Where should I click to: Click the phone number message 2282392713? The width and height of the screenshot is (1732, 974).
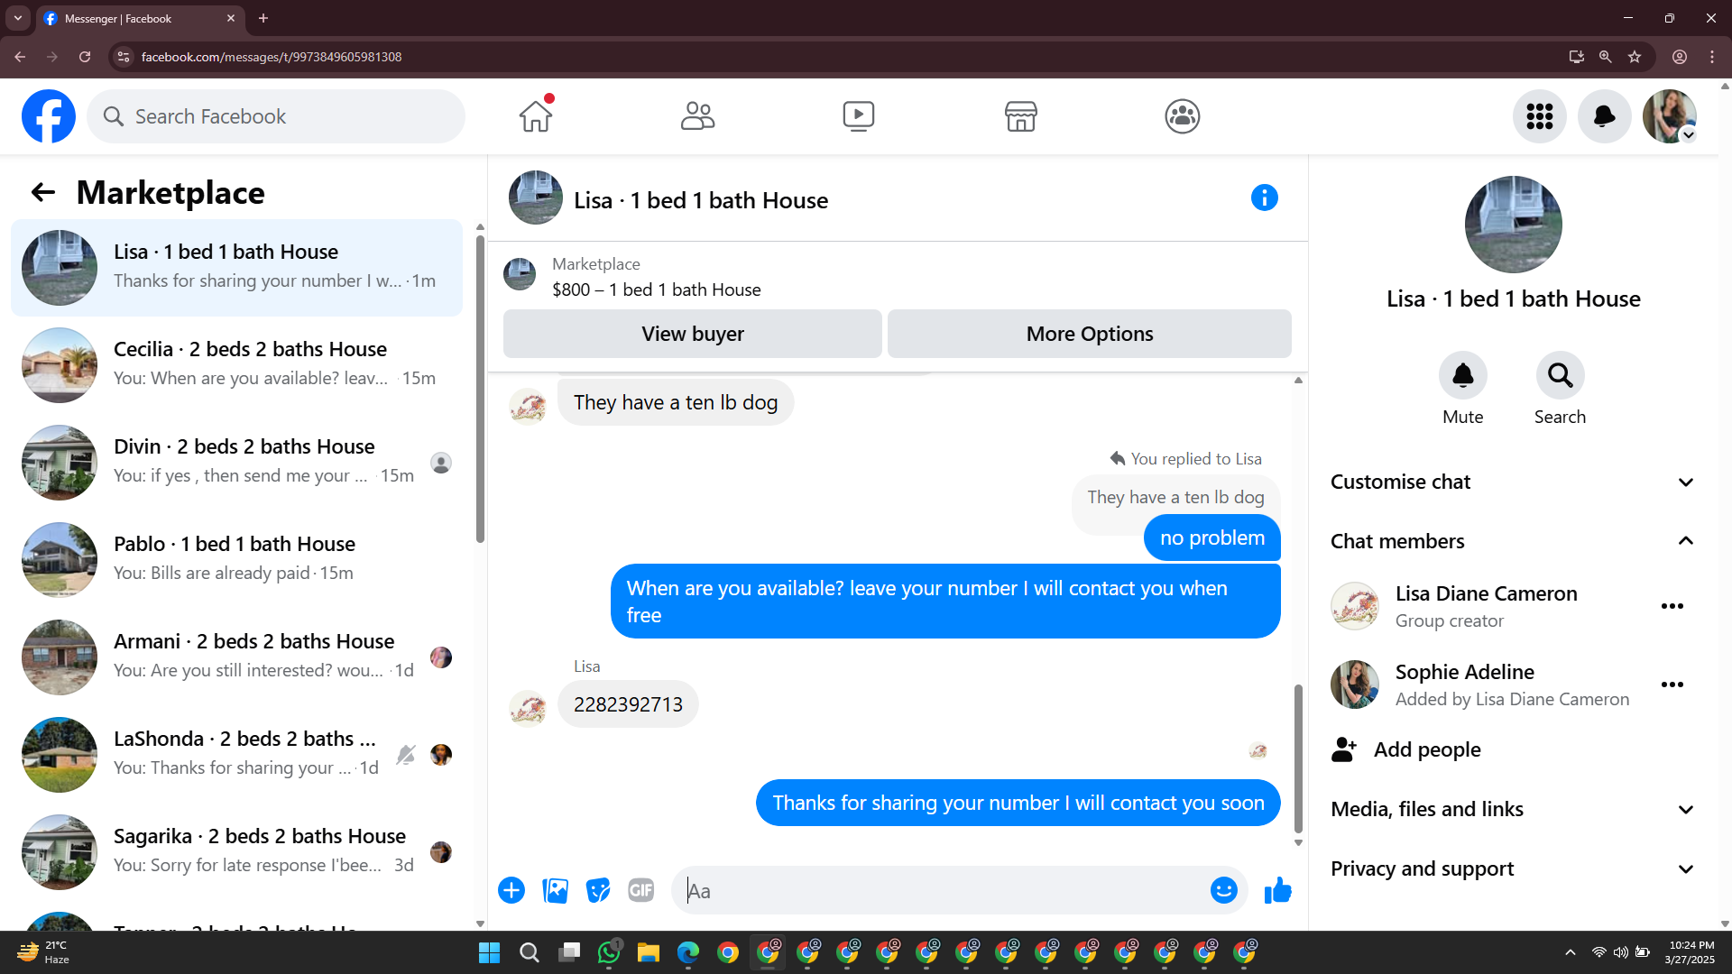coord(628,704)
